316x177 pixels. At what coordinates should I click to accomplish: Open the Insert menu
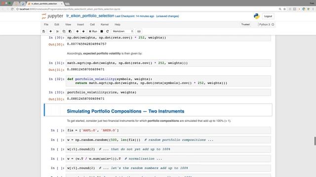tap(80, 25)
